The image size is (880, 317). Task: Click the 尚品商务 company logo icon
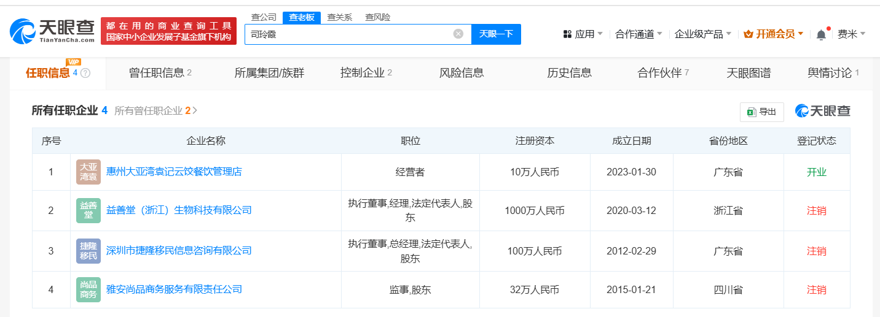(88, 289)
